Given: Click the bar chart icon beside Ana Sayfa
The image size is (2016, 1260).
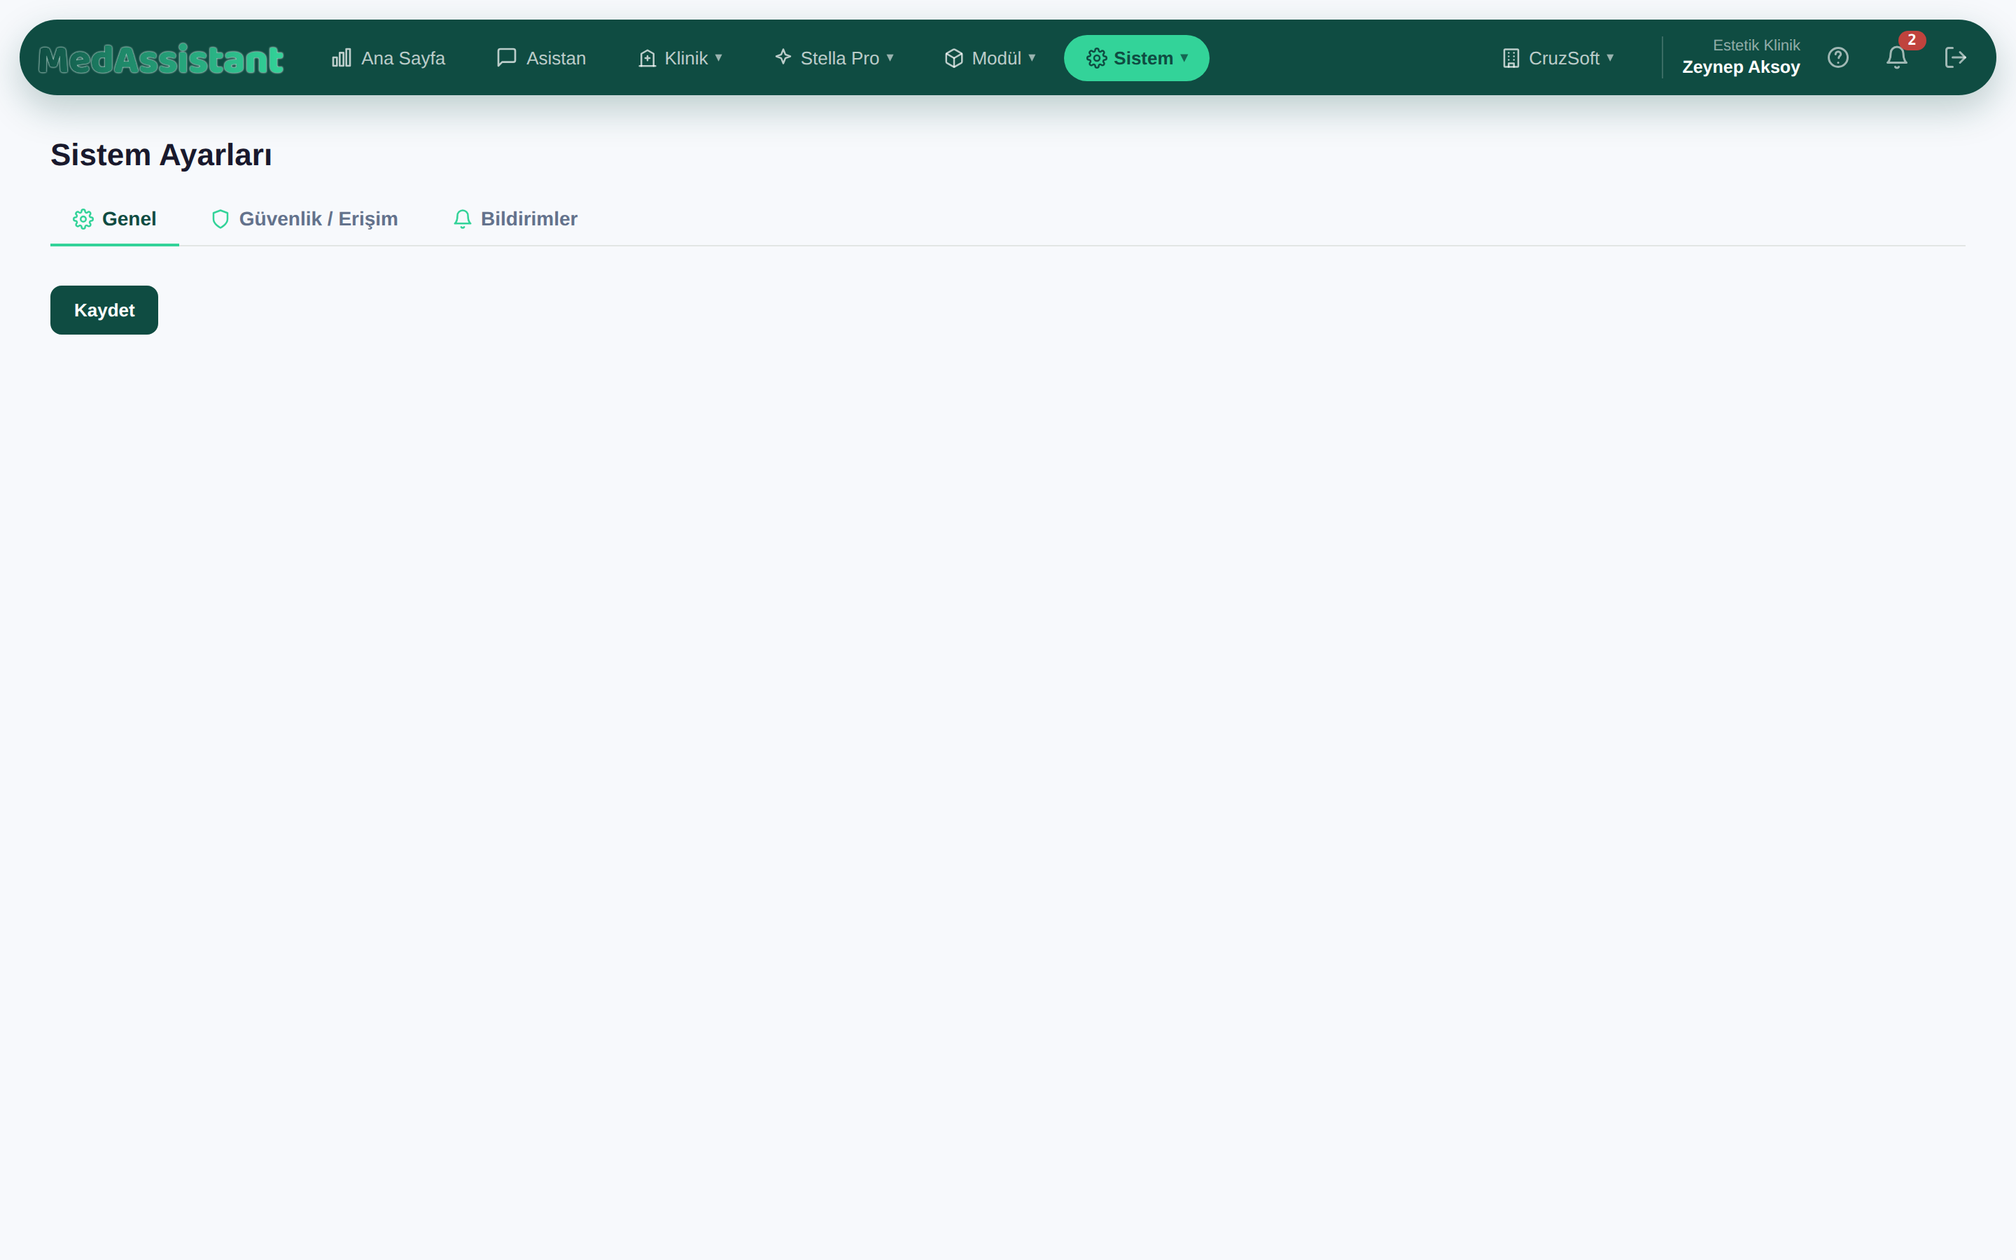Looking at the screenshot, I should 342,57.
